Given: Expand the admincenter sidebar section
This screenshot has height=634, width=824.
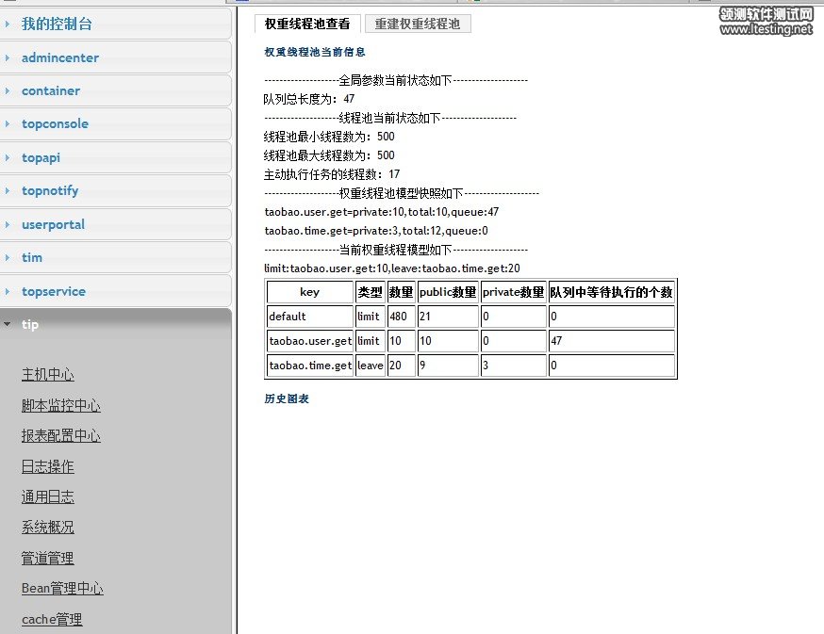Looking at the screenshot, I should pyautogui.click(x=60, y=57).
